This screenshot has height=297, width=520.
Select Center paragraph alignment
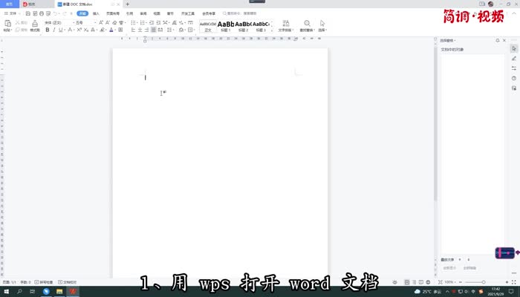point(140,30)
